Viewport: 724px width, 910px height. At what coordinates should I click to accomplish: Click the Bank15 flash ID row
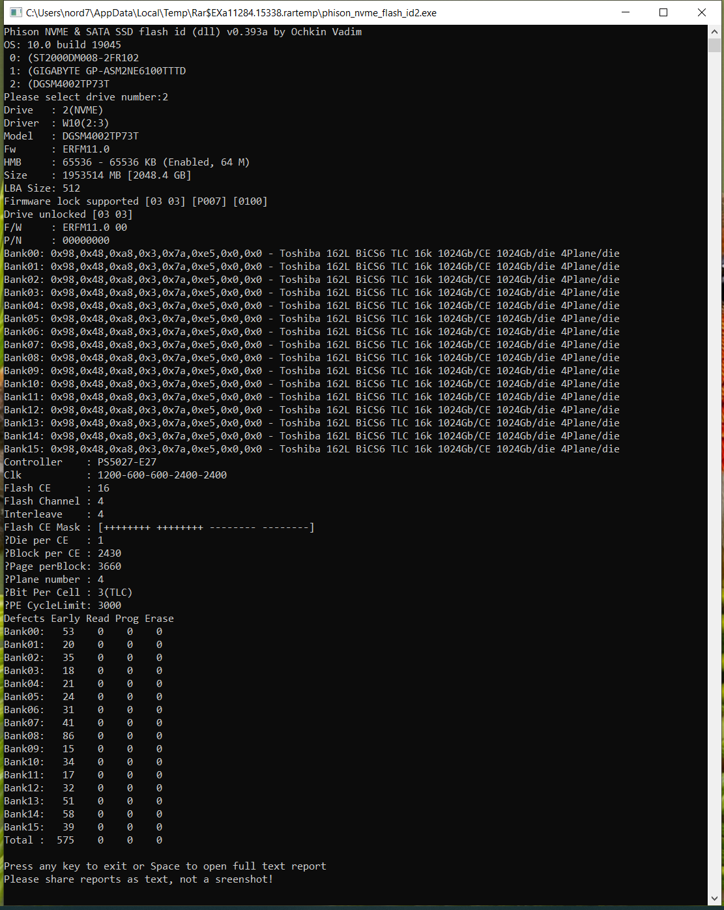coord(311,449)
